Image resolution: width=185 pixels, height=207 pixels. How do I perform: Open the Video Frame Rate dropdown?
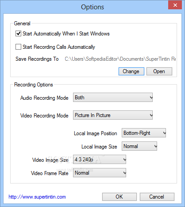(100, 173)
